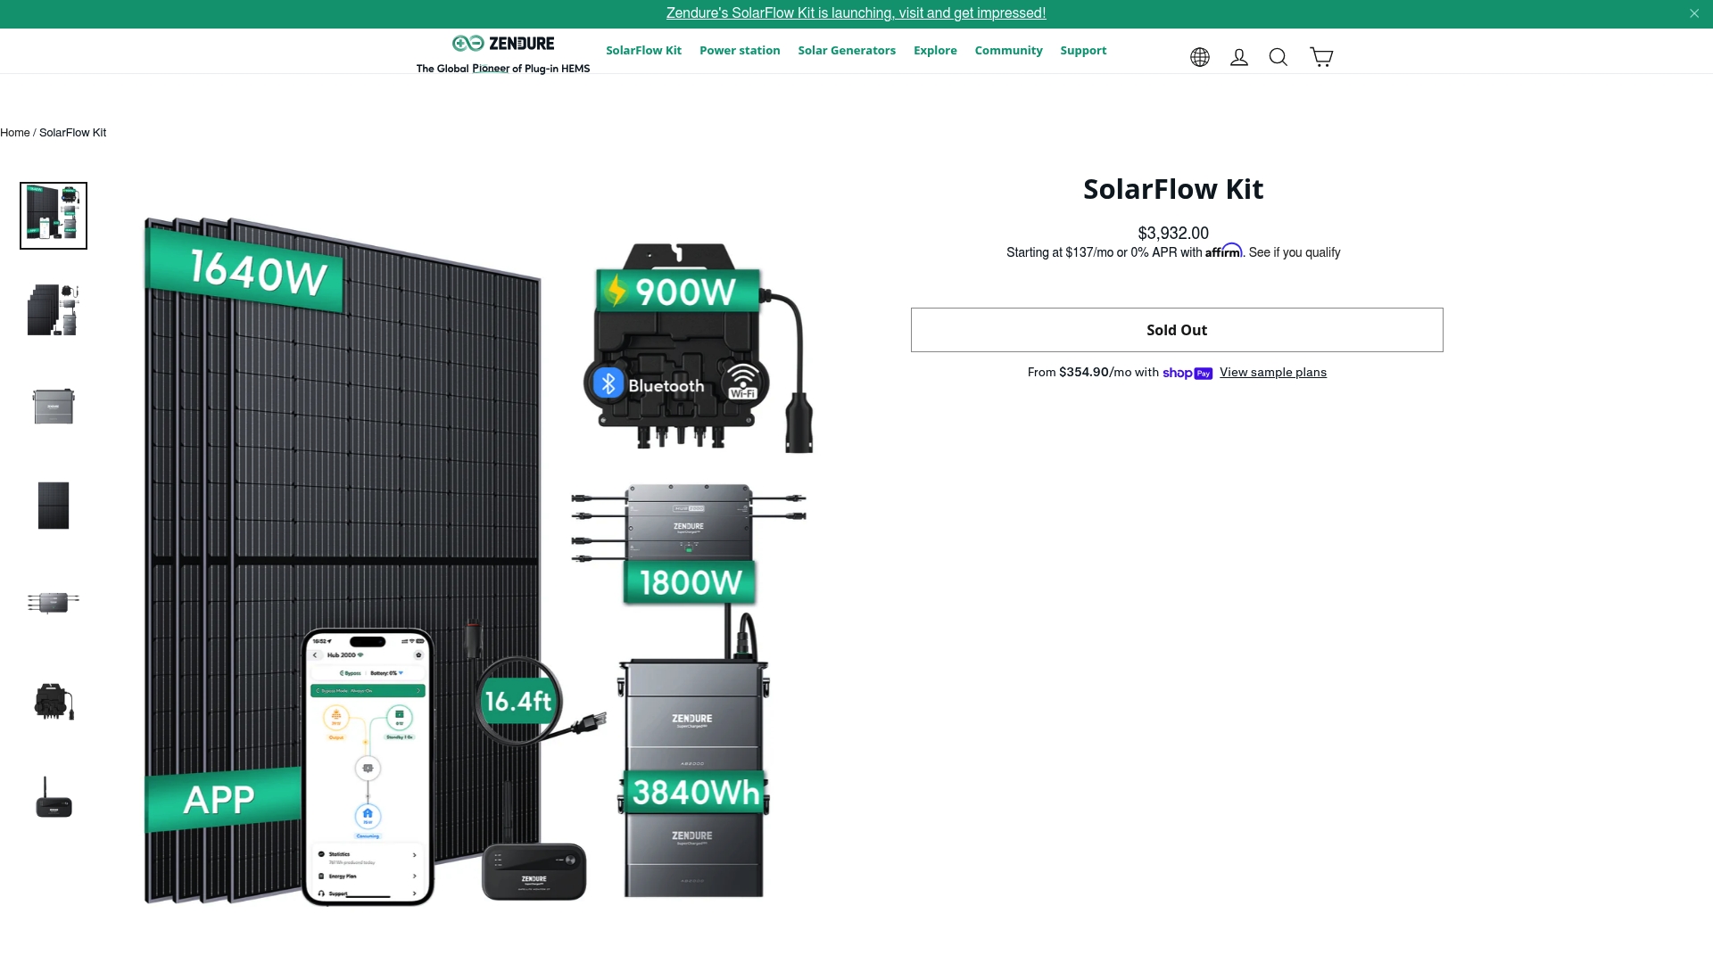Select first thumbnail of full kit overview

54,216
